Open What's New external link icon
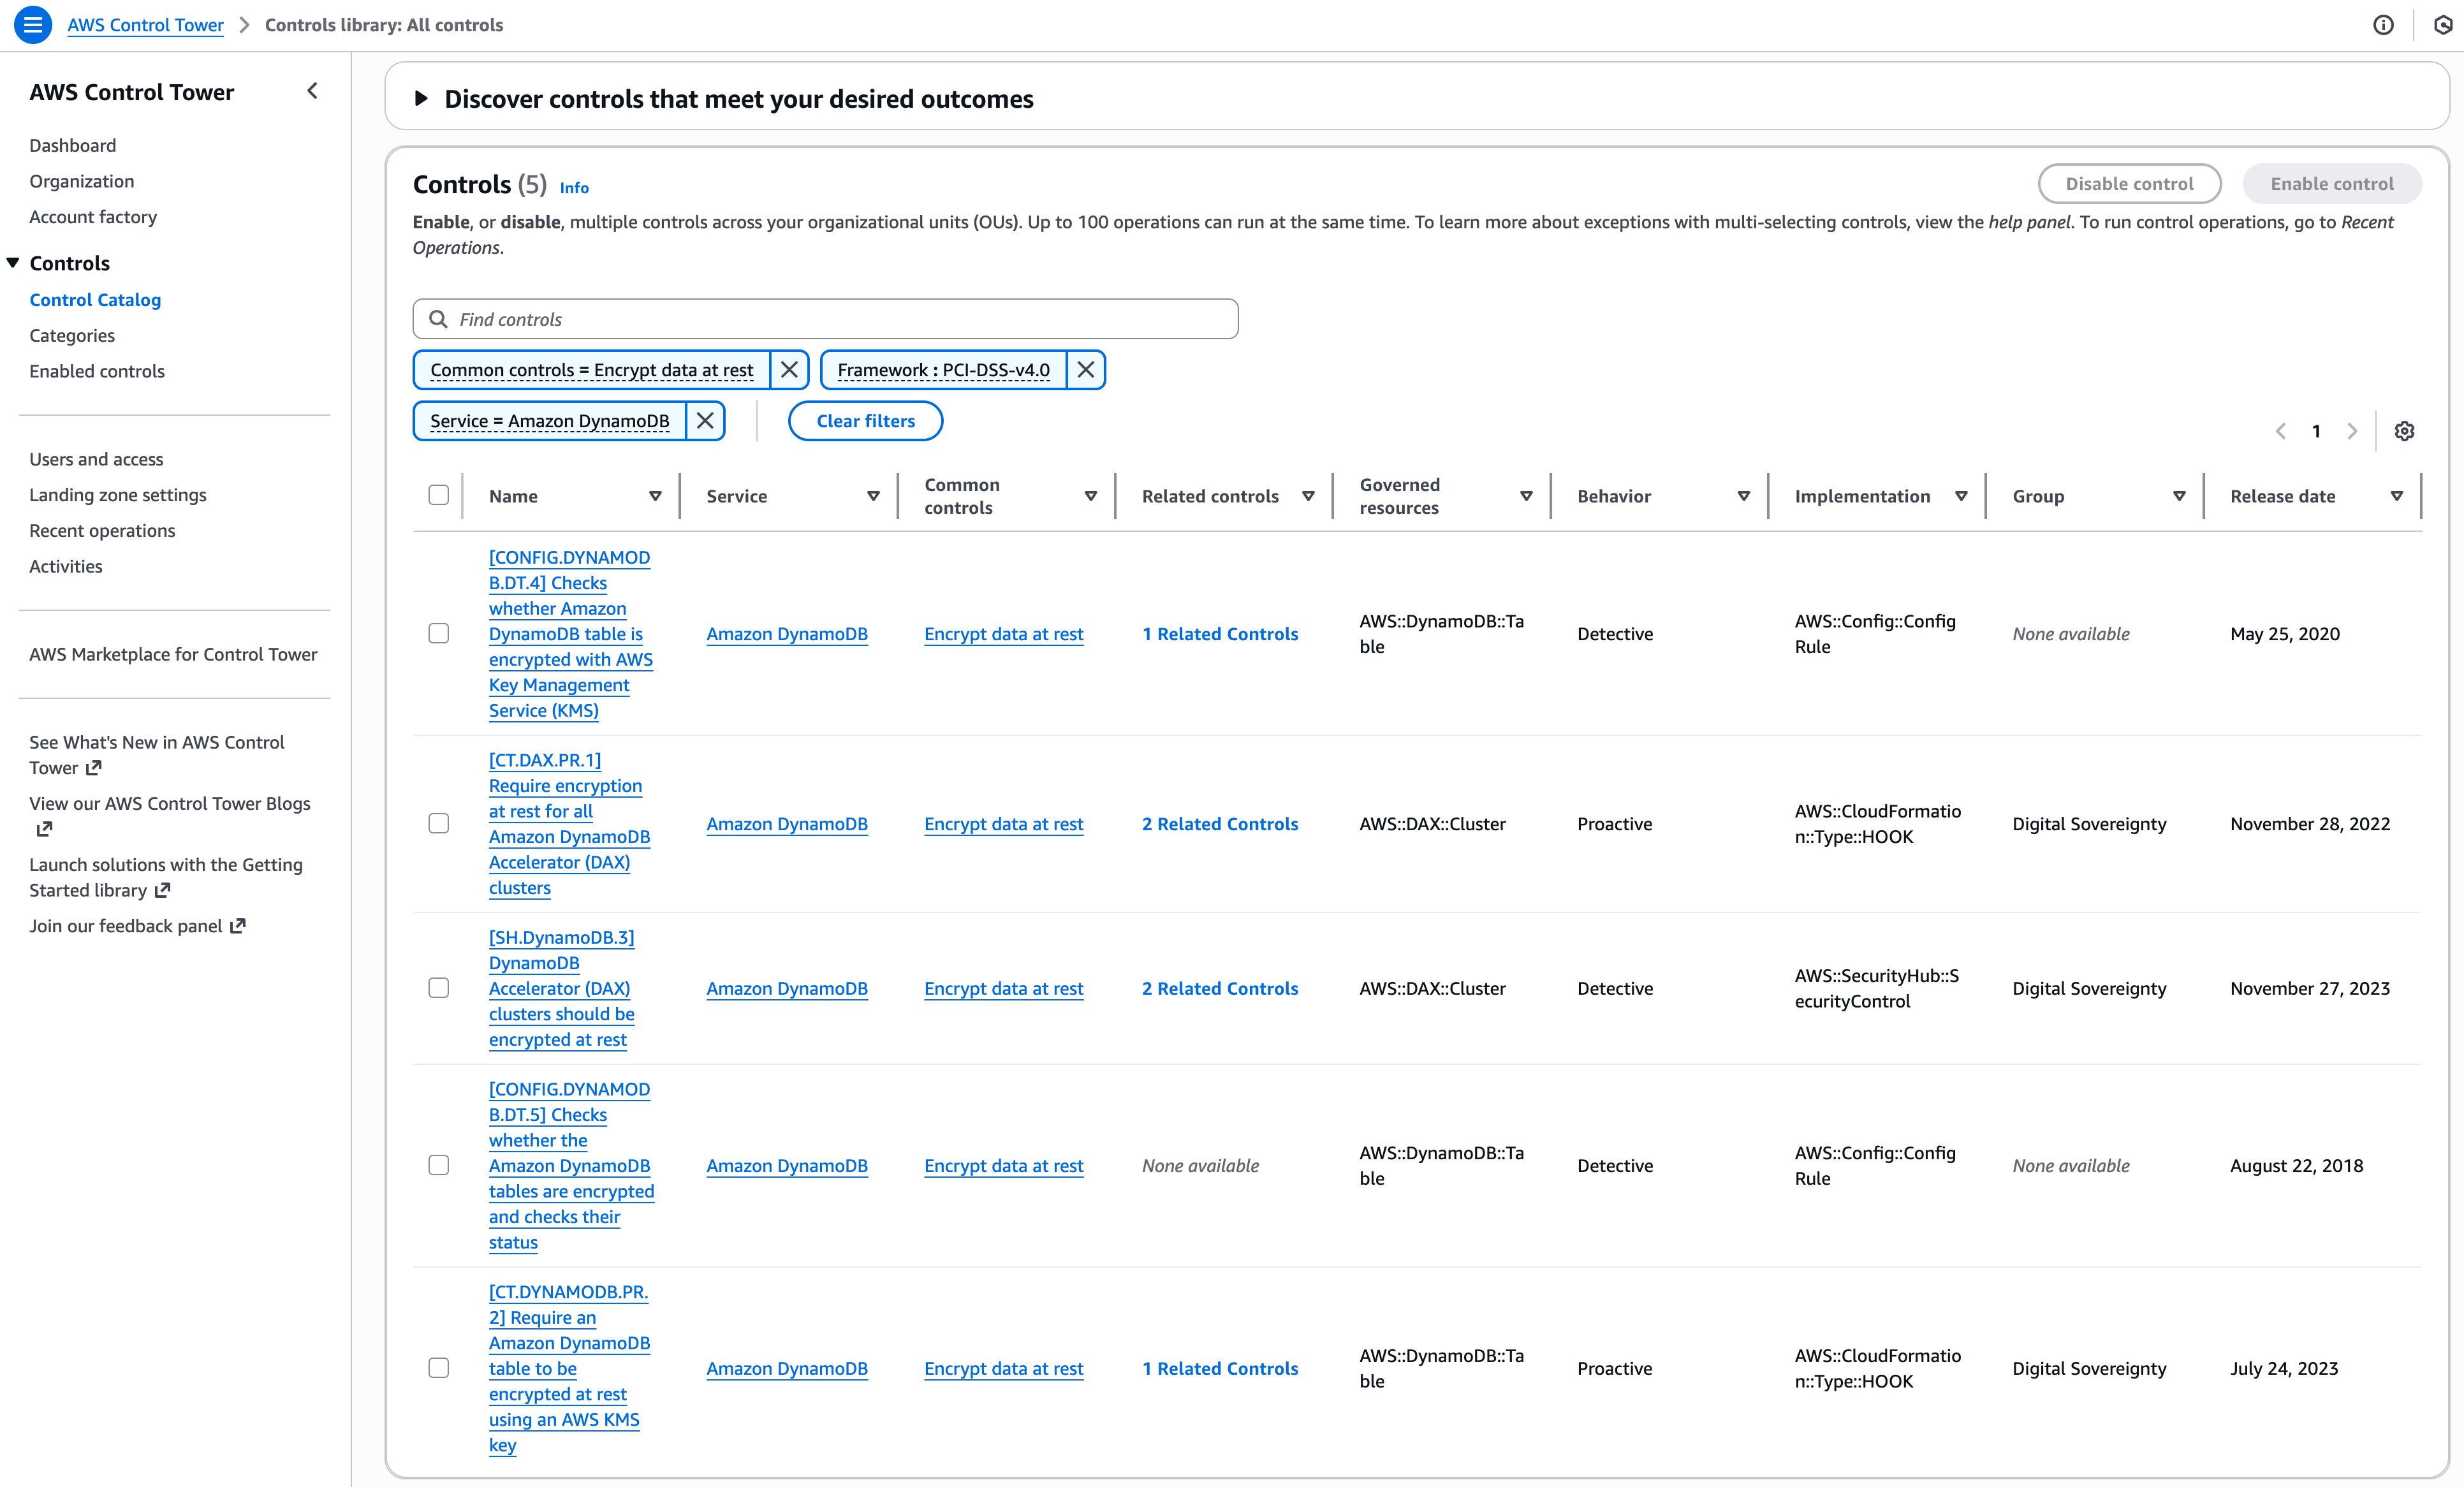This screenshot has height=1487, width=2464. pyautogui.click(x=94, y=768)
